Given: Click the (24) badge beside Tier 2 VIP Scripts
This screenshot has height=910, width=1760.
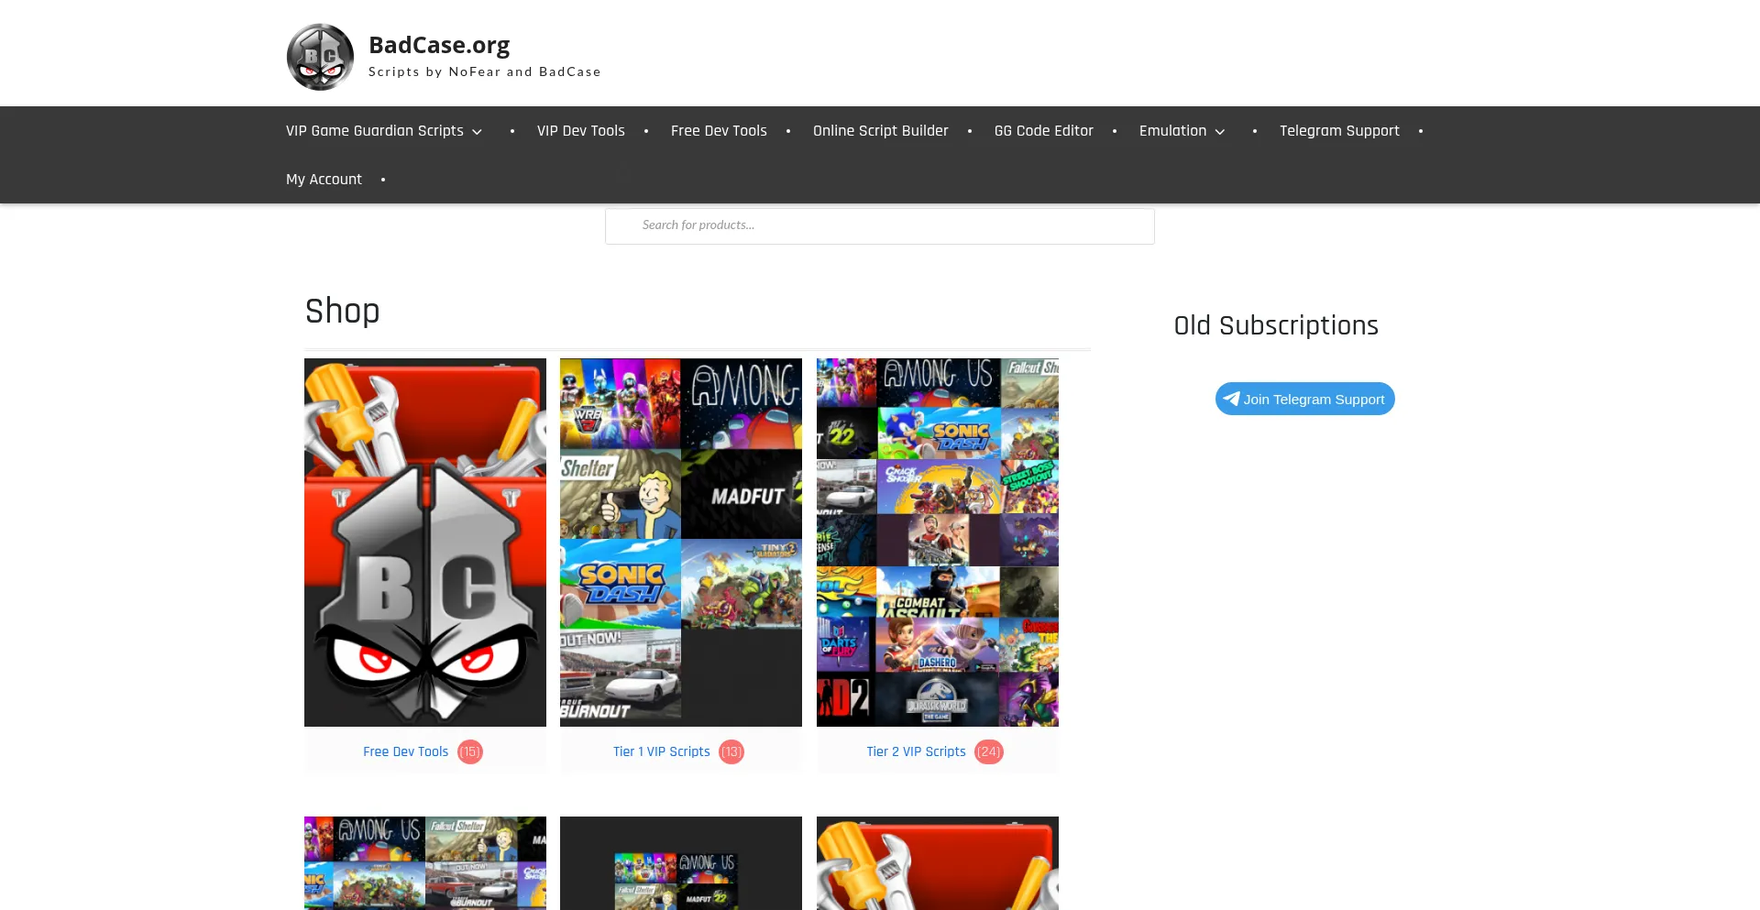Looking at the screenshot, I should tap(989, 751).
